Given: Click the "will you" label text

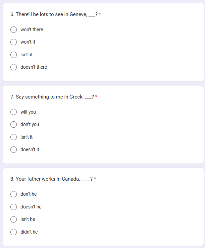Looking at the screenshot, I should [x=28, y=112].
